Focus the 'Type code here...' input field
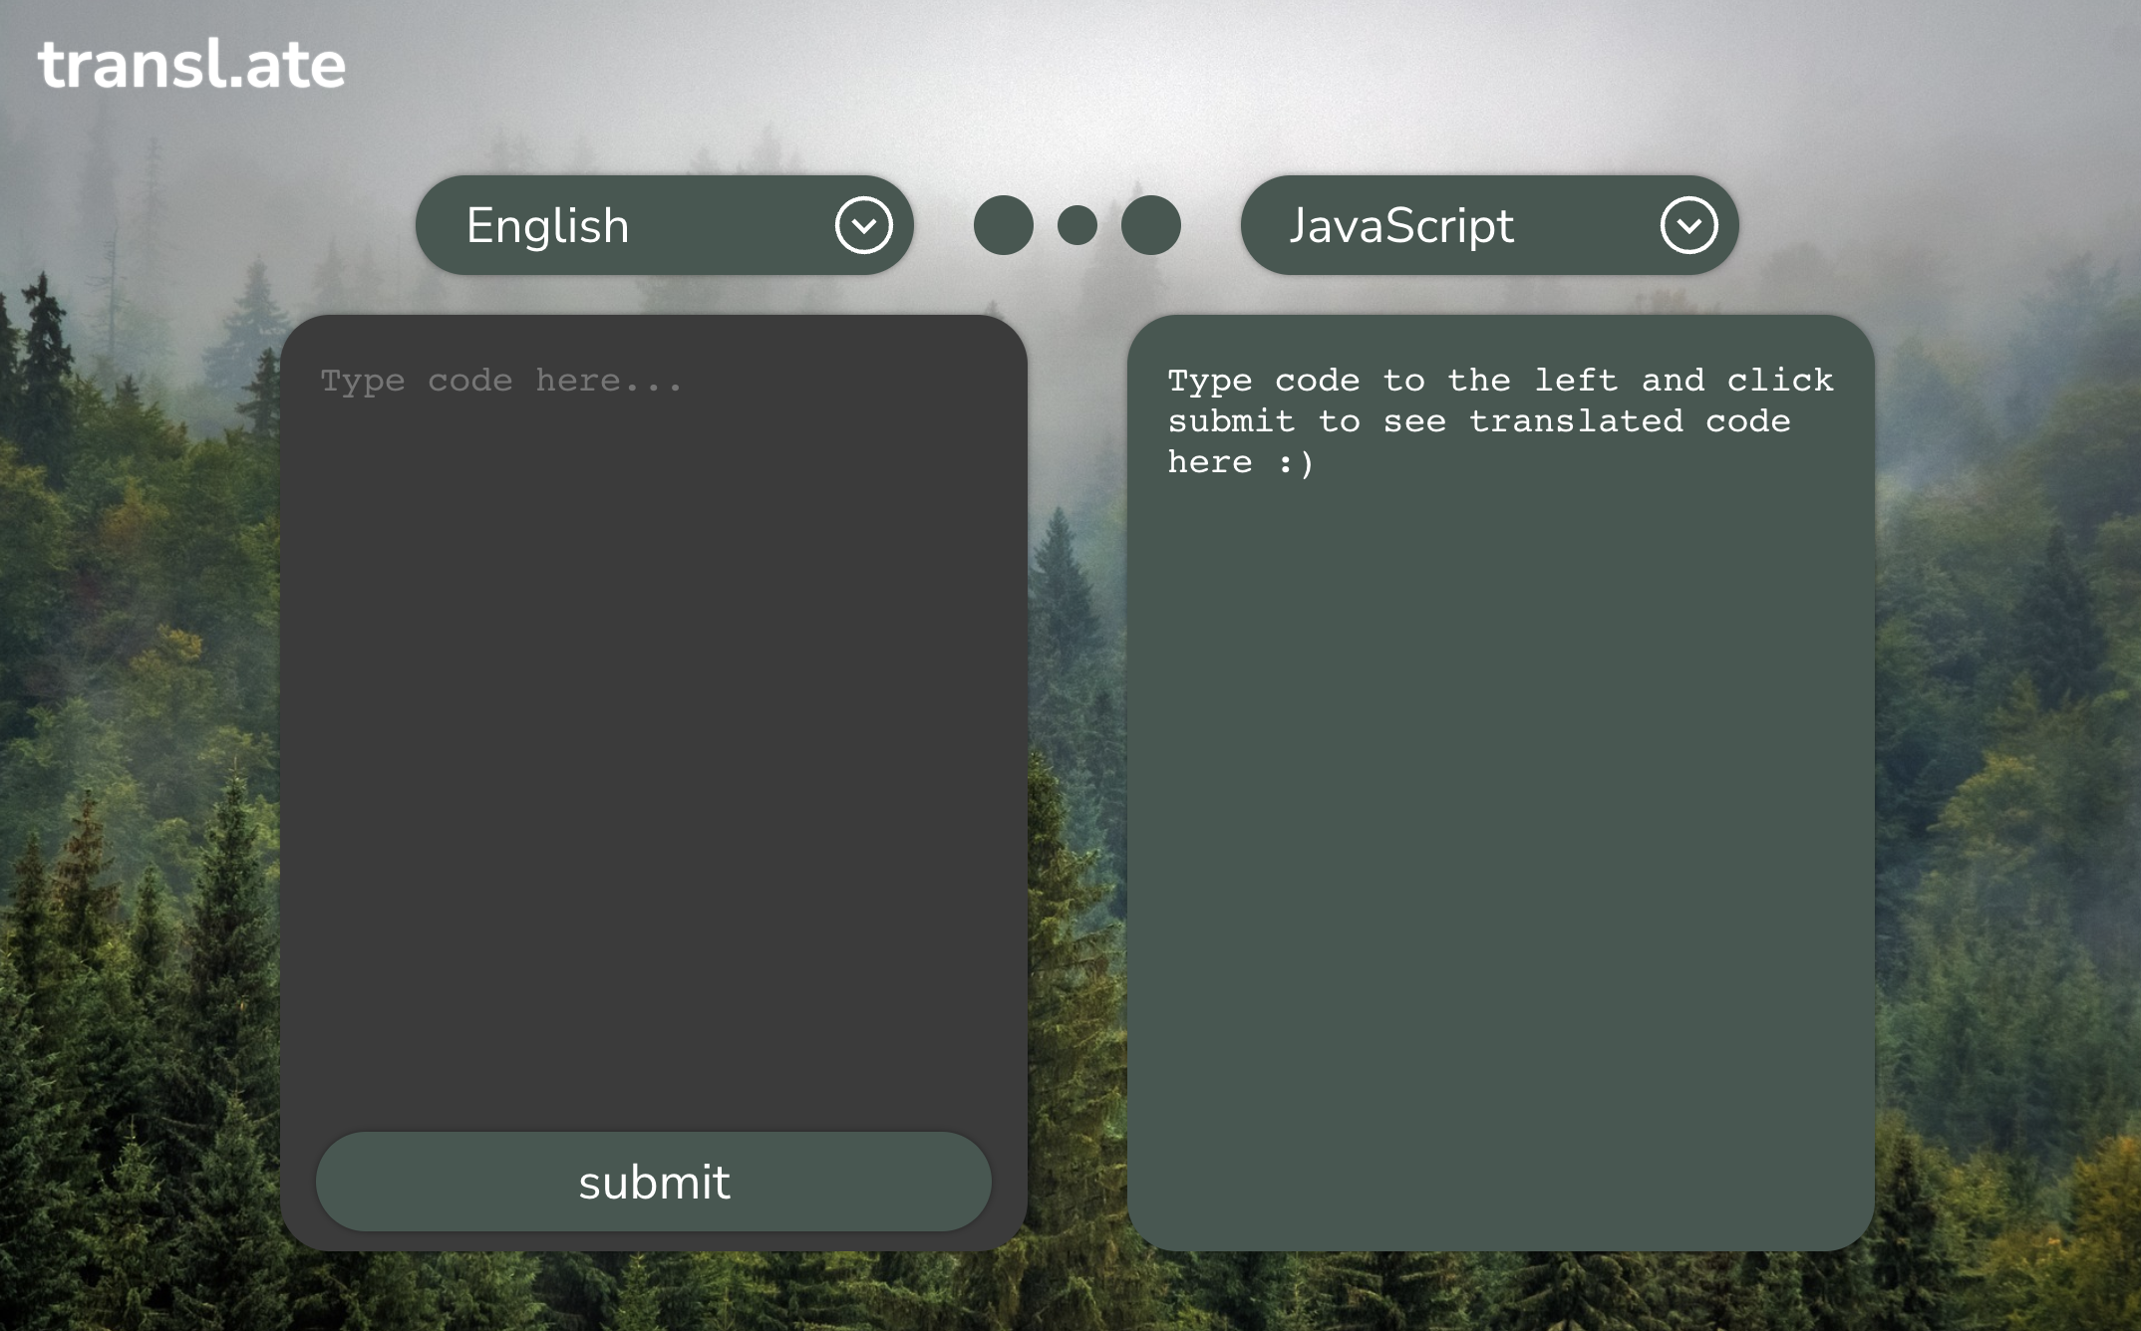Image resolution: width=2141 pixels, height=1331 pixels. pyautogui.click(x=500, y=381)
